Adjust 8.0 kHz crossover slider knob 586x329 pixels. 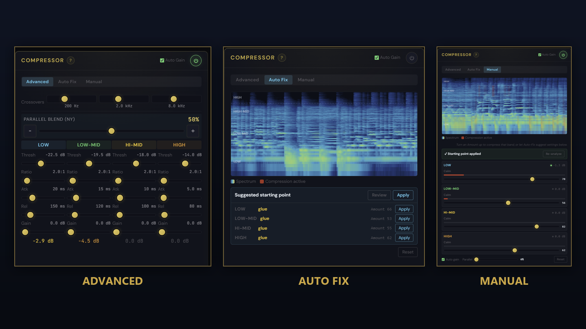[x=174, y=99]
